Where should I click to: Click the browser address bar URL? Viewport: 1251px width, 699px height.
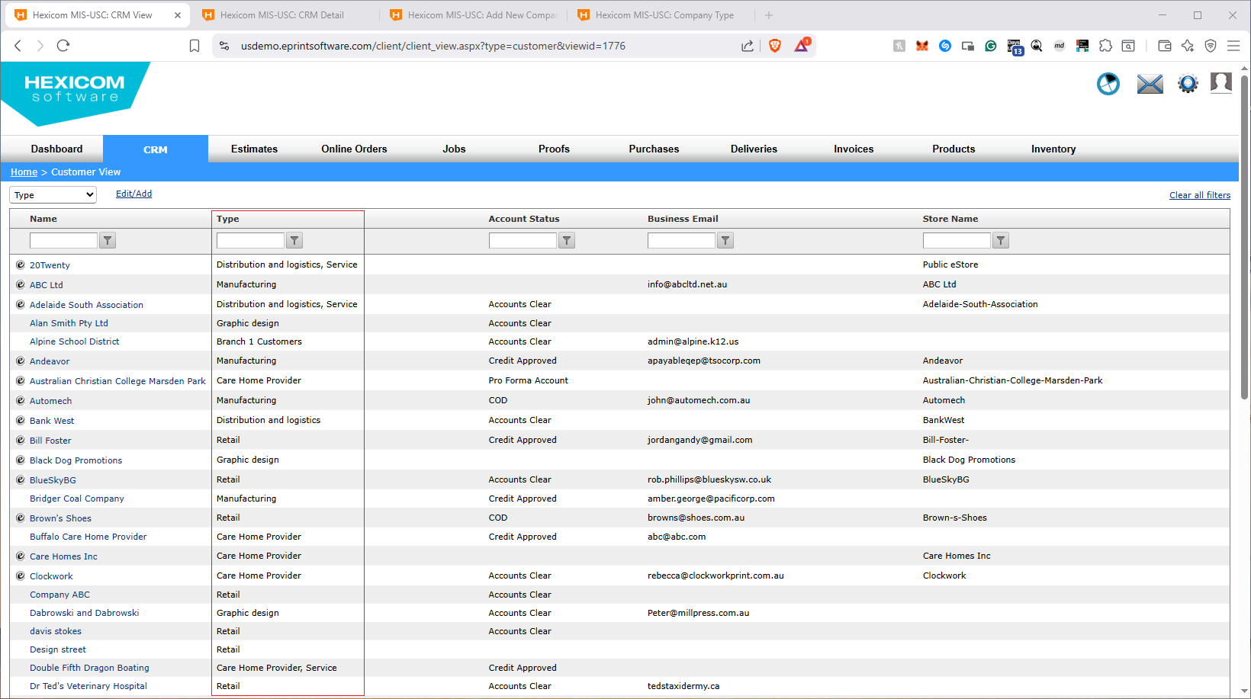[433, 46]
